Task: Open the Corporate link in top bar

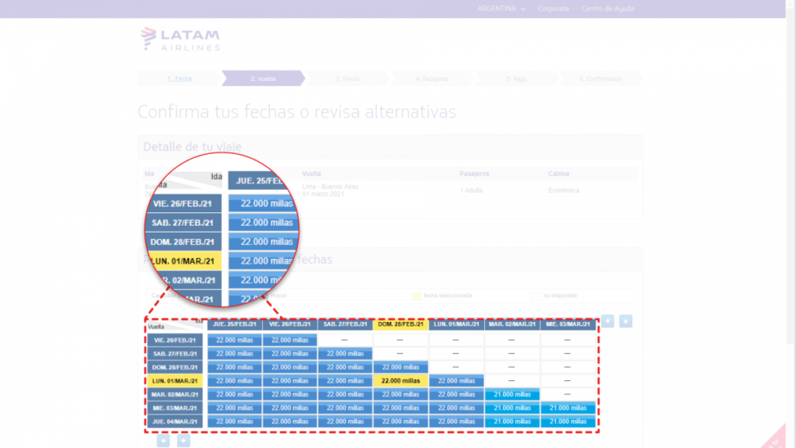Action: [x=553, y=9]
